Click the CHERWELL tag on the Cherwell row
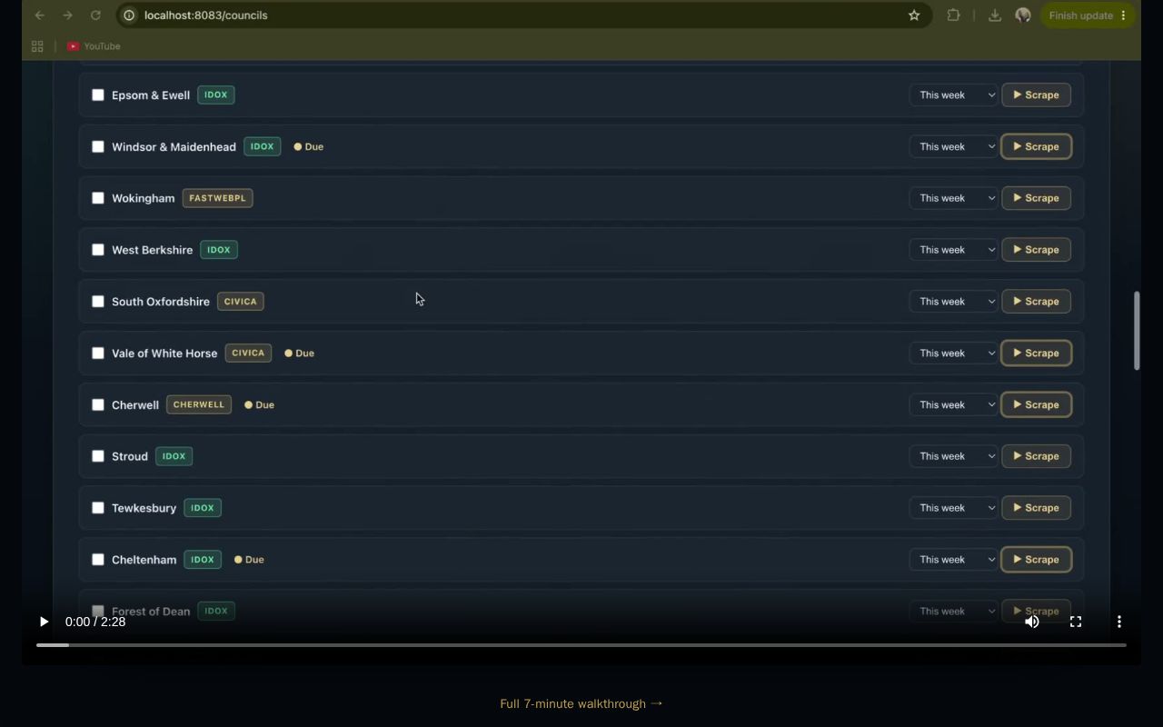1163x727 pixels. tap(199, 404)
